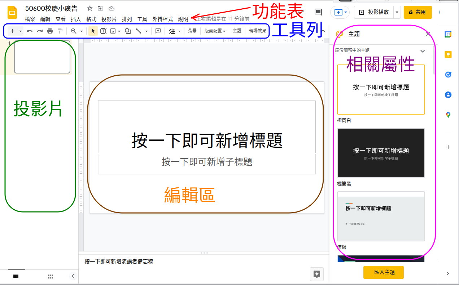
Task: Open the 插入 menu
Action: click(x=76, y=19)
